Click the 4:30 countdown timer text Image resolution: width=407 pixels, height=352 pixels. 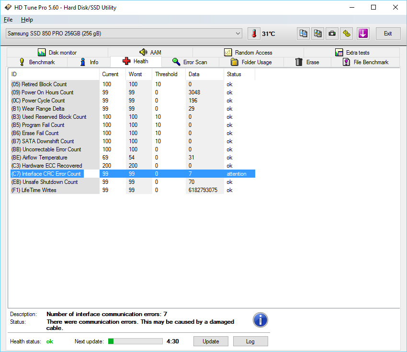[172, 341]
